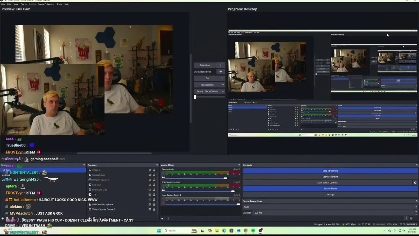Expand the Cut quick transition dropdown
The image size is (419, 236).
click(223, 78)
